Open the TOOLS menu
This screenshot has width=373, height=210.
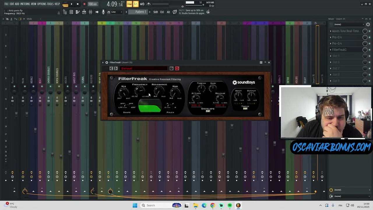tap(50, 4)
